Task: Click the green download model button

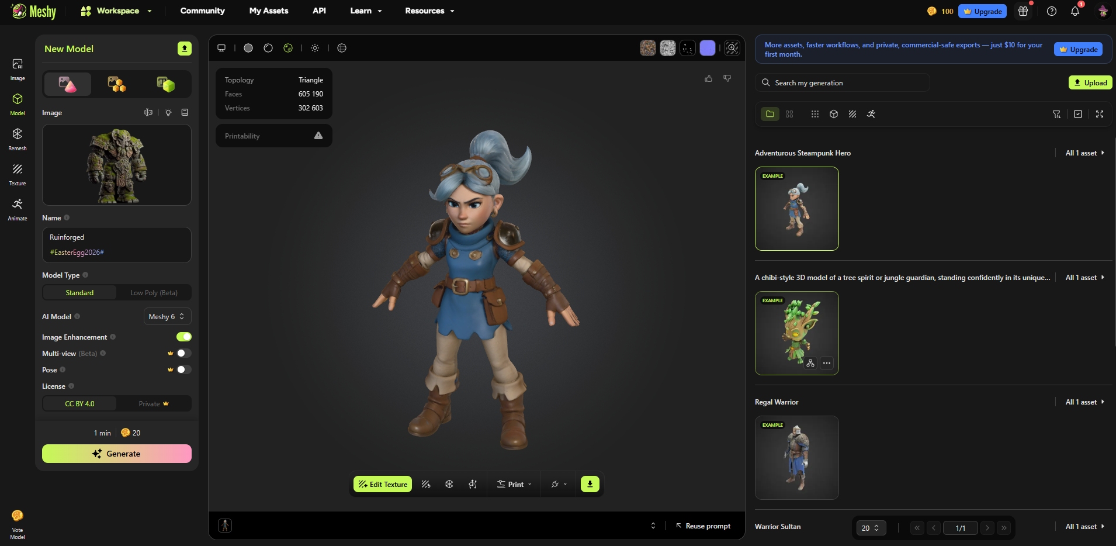Action: (x=590, y=484)
